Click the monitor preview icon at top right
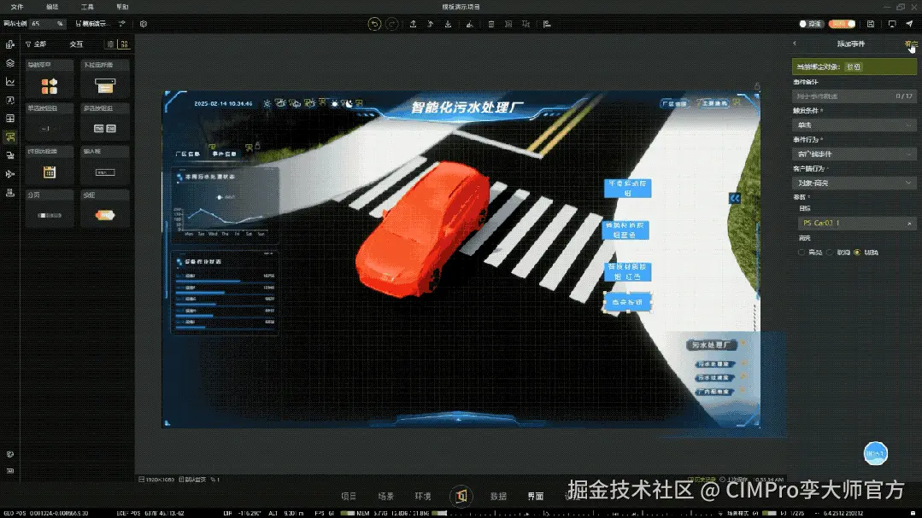This screenshot has height=518, width=922. tap(892, 24)
